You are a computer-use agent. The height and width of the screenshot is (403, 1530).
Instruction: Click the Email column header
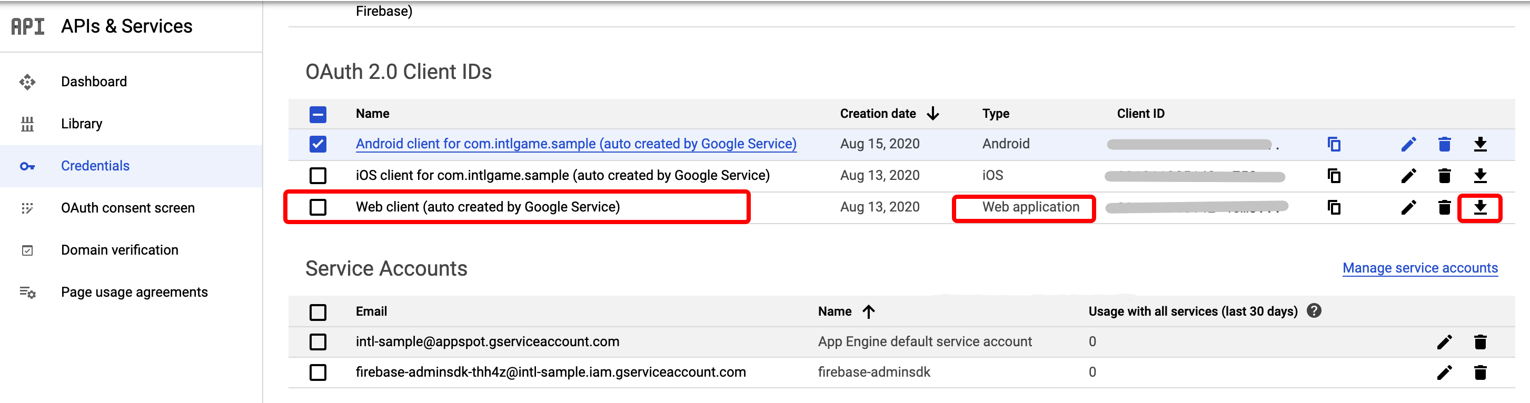click(x=371, y=311)
